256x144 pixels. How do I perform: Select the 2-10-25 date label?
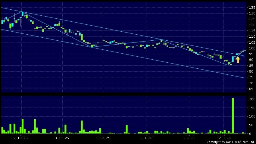click(21, 138)
